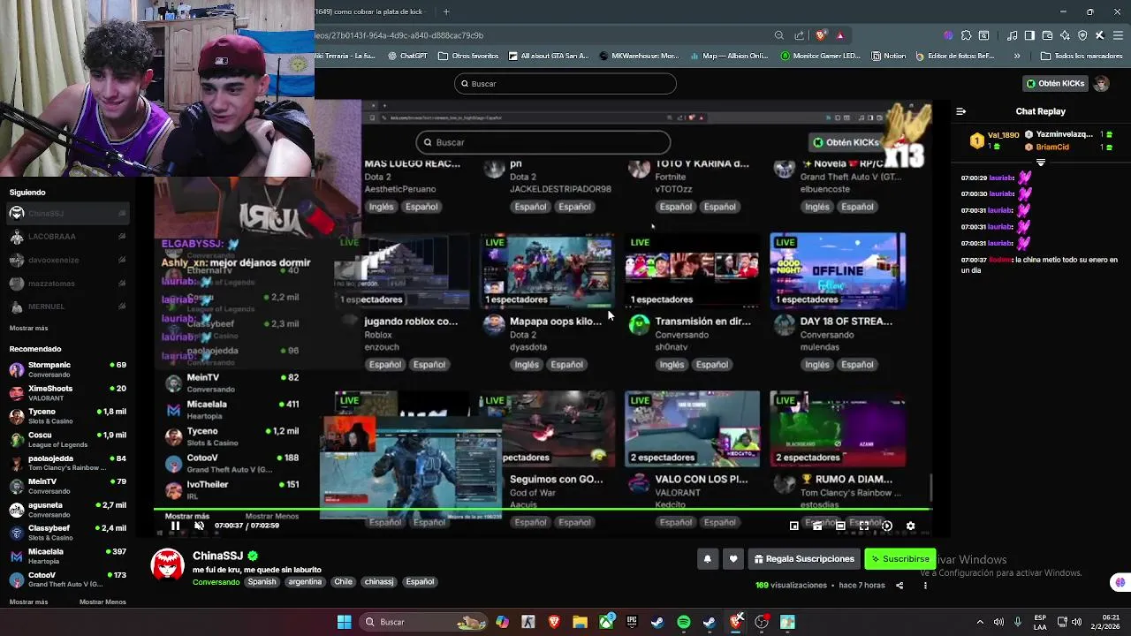Expand the pinned gifters chevron in chat
The width and height of the screenshot is (1131, 636).
coord(1040,163)
